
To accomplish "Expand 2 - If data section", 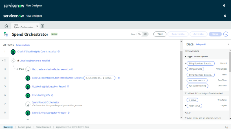I will pos(185,113).
